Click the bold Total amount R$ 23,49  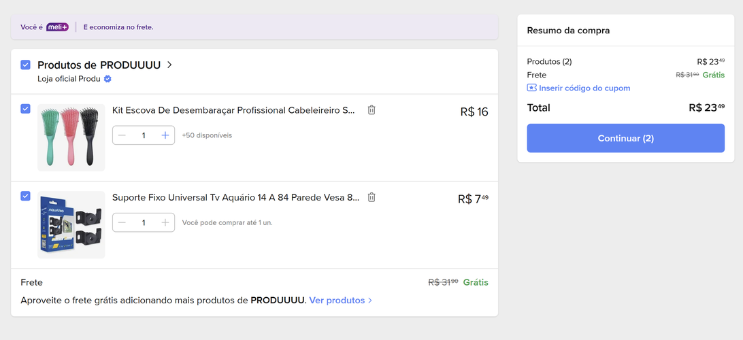[x=706, y=107]
